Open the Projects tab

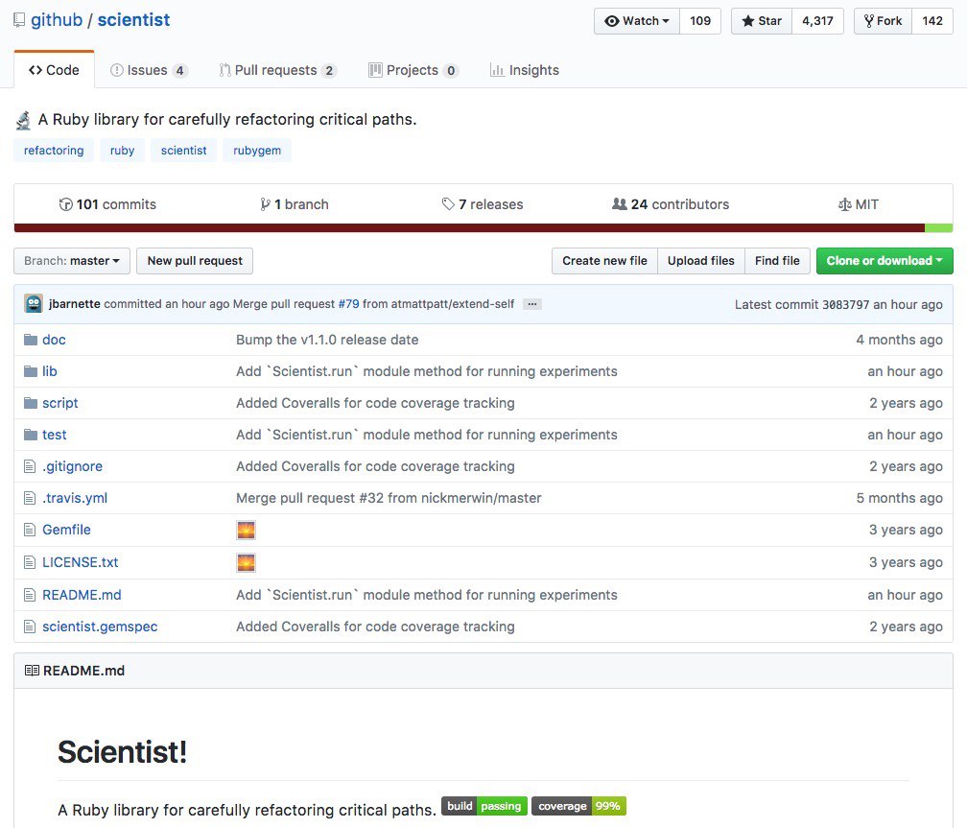413,70
